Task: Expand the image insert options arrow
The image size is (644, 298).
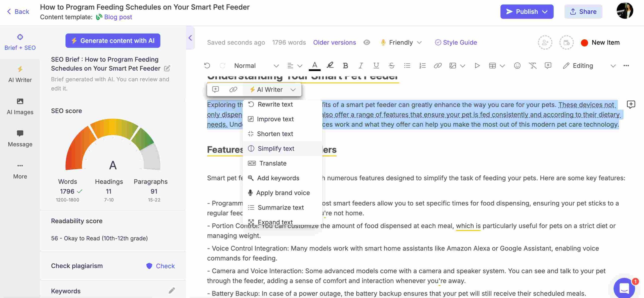Action: click(x=462, y=66)
